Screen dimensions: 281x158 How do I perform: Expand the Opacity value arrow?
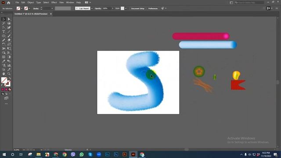point(112,8)
